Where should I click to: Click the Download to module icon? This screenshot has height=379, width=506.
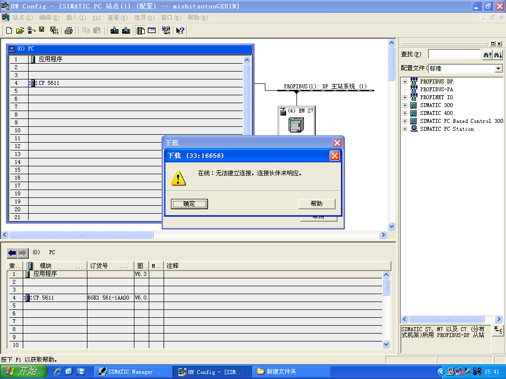pyautogui.click(x=115, y=31)
